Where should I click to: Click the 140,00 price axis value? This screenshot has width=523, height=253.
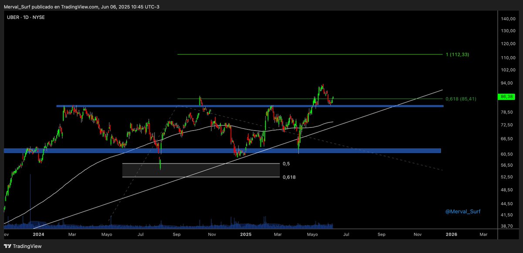click(x=509, y=19)
